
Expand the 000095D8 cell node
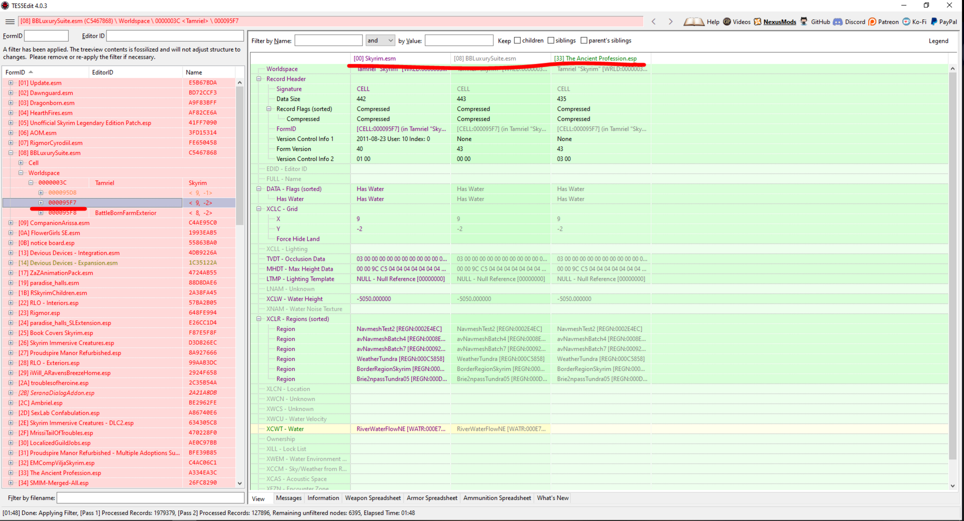click(x=41, y=193)
